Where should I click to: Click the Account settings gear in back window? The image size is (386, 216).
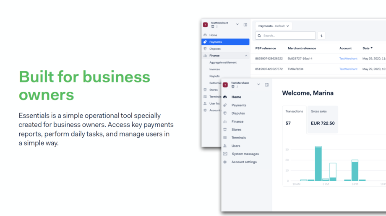(205, 111)
